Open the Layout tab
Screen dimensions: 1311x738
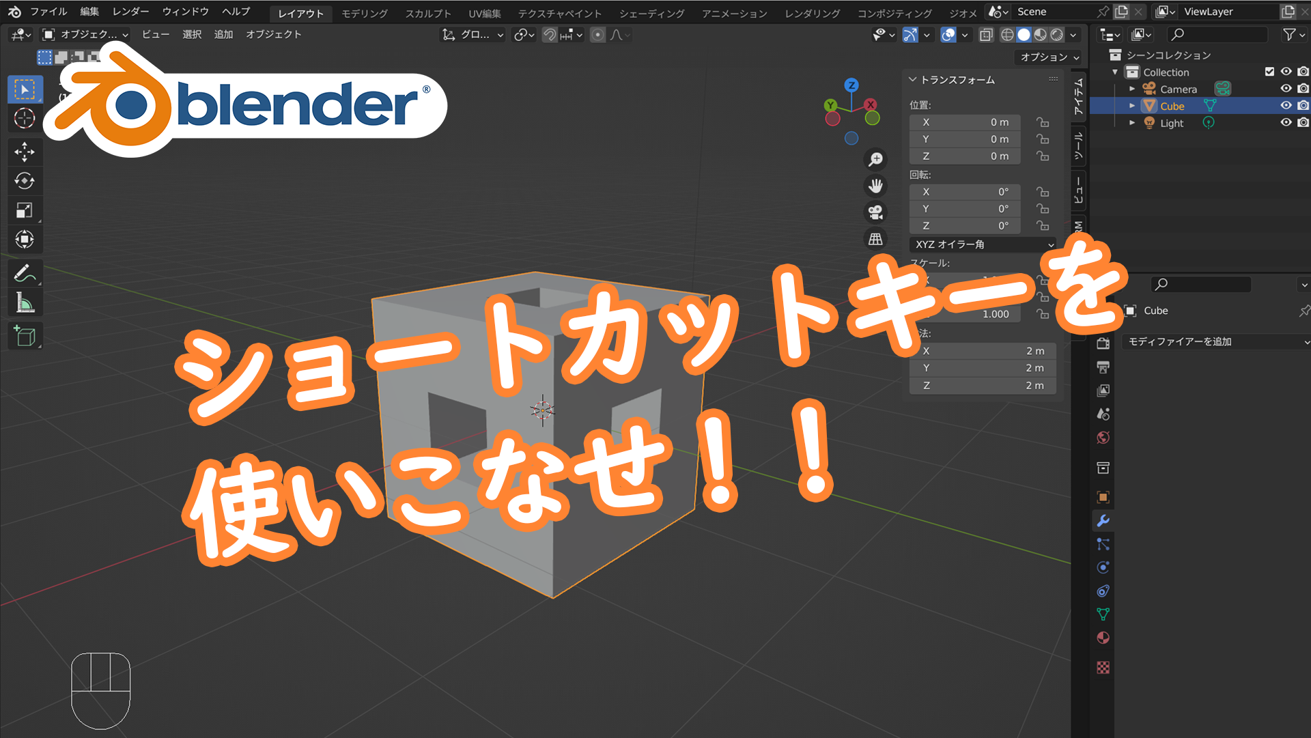coord(300,12)
